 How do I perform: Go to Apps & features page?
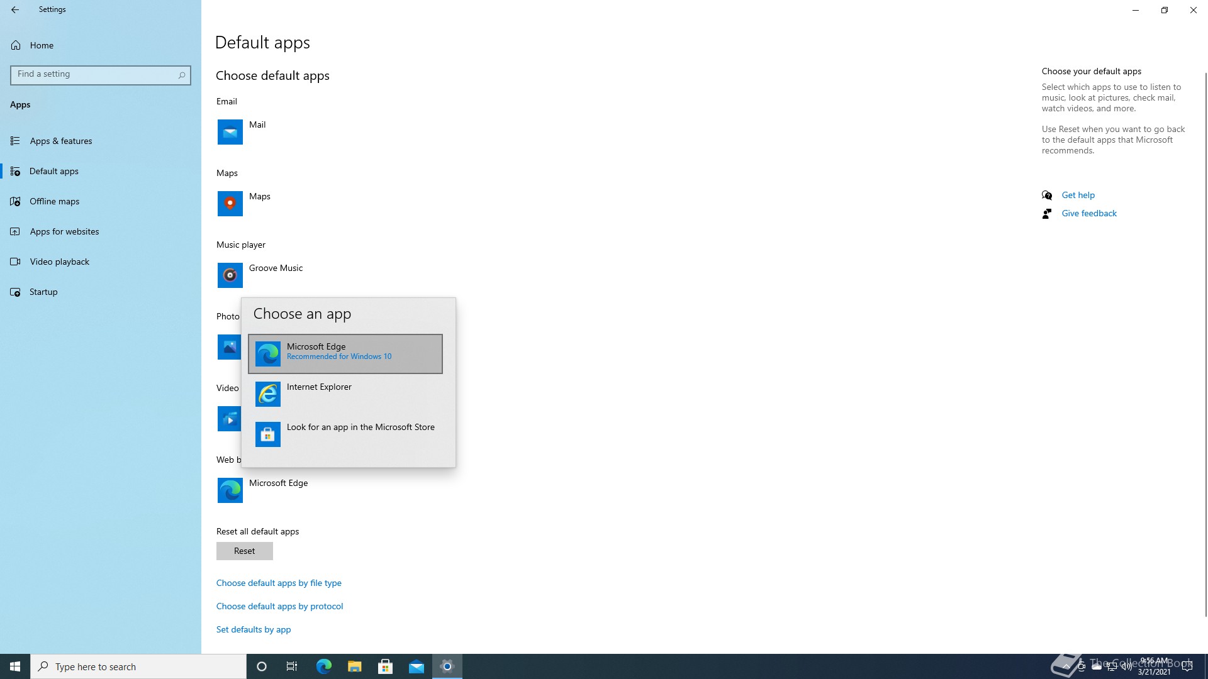[61, 141]
